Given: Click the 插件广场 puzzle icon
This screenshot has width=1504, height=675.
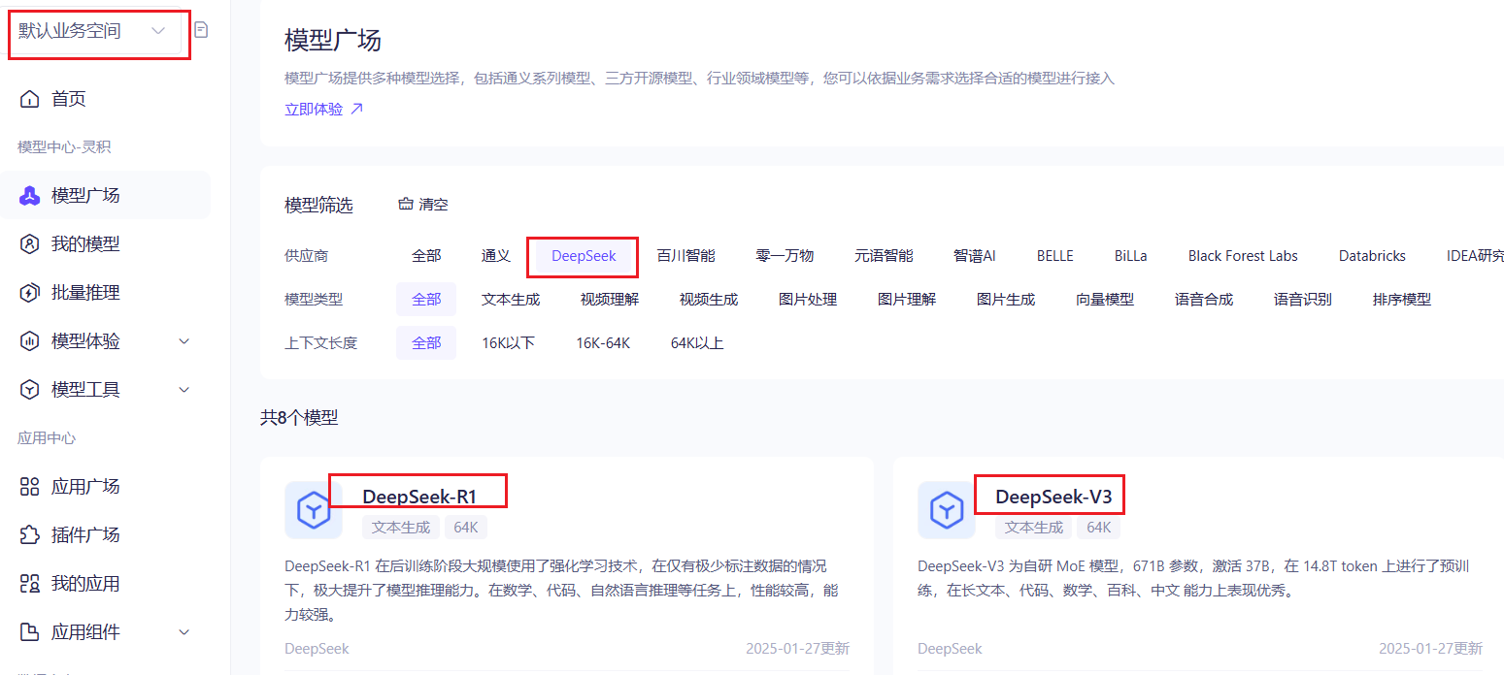Looking at the screenshot, I should pyautogui.click(x=30, y=535).
